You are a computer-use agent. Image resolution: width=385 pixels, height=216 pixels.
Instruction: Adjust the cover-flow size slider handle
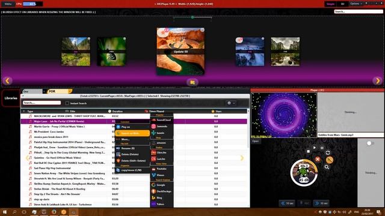click(192, 17)
